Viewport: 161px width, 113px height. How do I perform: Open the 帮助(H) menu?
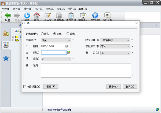coord(83,9)
